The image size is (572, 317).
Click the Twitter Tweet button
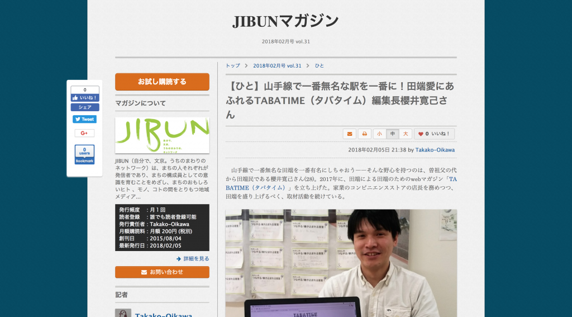click(x=85, y=119)
